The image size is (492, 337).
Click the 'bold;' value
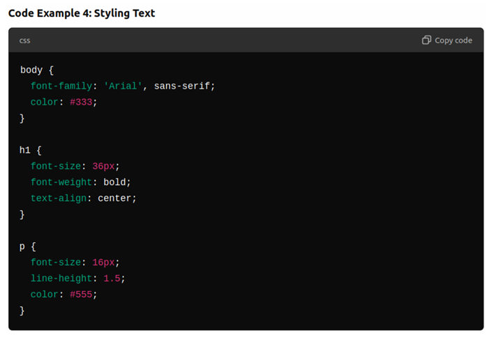117,182
